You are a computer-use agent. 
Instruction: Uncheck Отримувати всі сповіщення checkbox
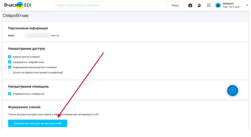[10, 94]
